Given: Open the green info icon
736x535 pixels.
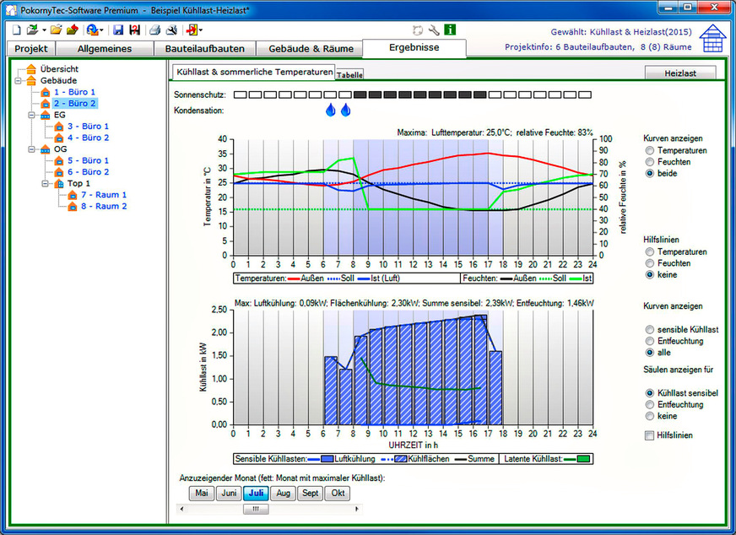Looking at the screenshot, I should [x=450, y=30].
